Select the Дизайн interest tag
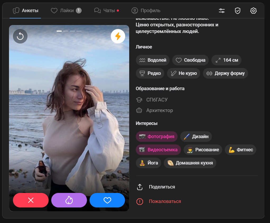The width and height of the screenshot is (270, 223). (x=196, y=137)
